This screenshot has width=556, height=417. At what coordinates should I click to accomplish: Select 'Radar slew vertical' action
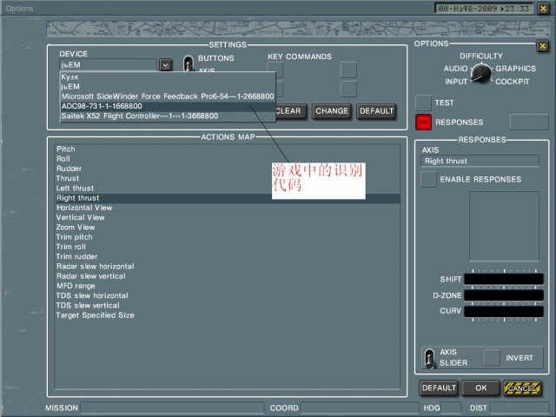click(228, 276)
